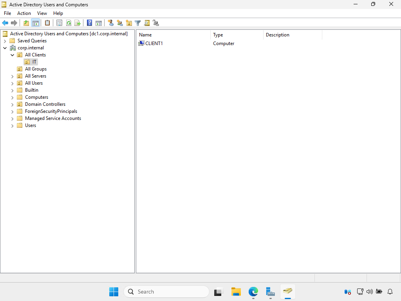Expand the All Users OU
The image size is (401, 301).
point(12,83)
